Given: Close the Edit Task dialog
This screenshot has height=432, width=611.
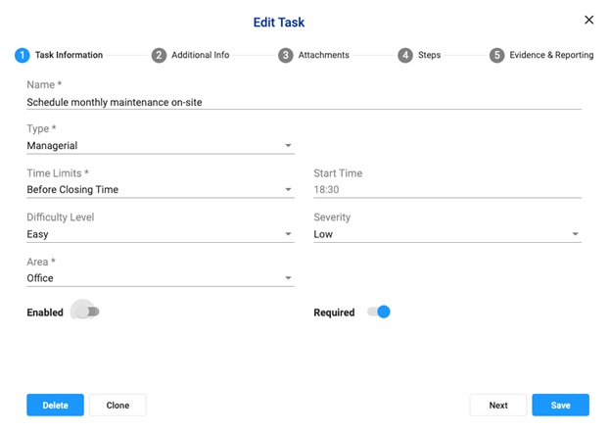Looking at the screenshot, I should pyautogui.click(x=588, y=20).
